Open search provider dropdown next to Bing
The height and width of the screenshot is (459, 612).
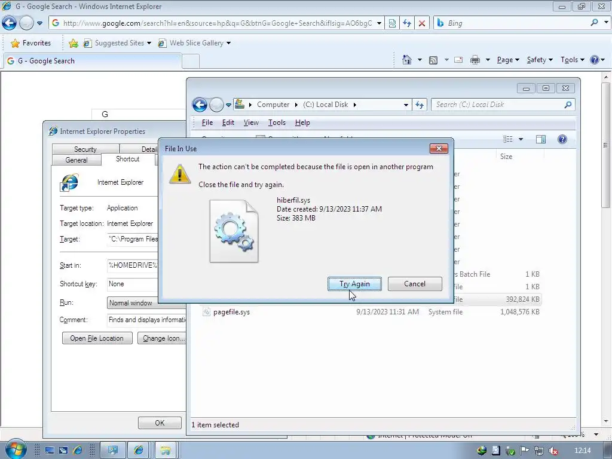point(606,23)
